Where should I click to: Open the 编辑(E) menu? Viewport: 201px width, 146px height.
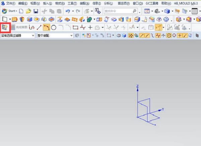tap(23, 3)
